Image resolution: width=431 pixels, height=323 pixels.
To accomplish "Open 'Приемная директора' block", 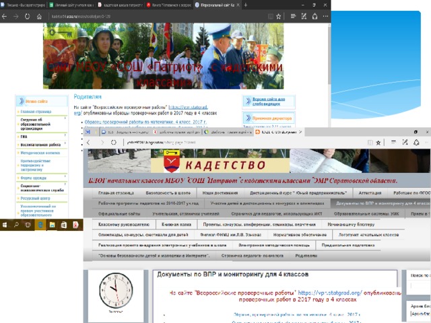I will [272, 118].
